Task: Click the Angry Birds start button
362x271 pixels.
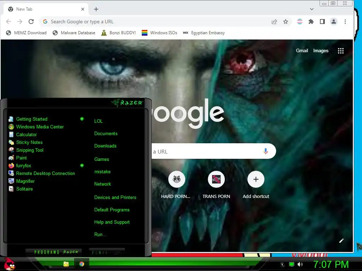Action: pos(10,264)
